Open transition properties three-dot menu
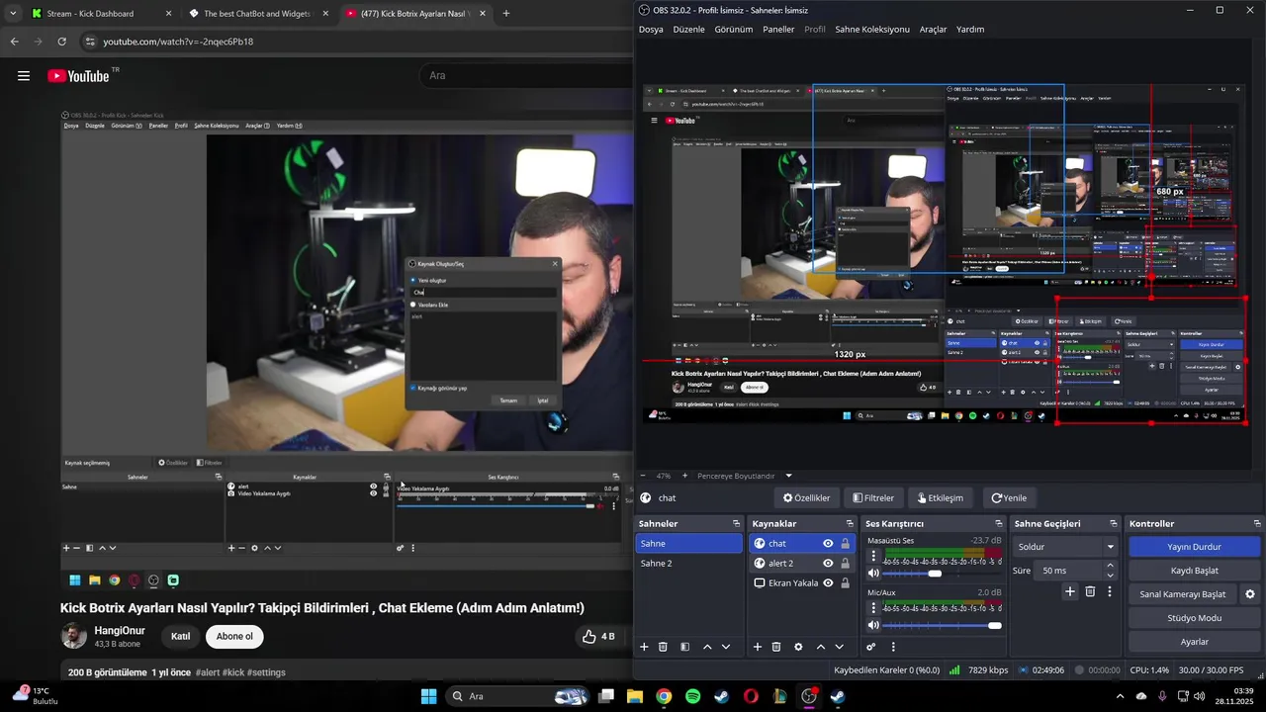This screenshot has height=712, width=1266. click(x=1110, y=591)
